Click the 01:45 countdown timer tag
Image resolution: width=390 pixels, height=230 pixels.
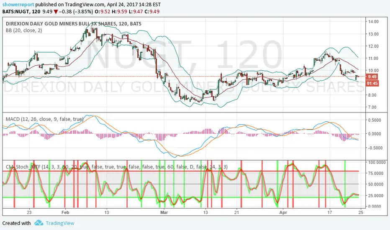click(372, 83)
